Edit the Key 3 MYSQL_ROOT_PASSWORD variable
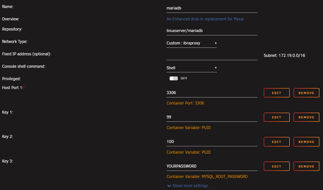The height and width of the screenshot is (190, 323). pyautogui.click(x=276, y=166)
